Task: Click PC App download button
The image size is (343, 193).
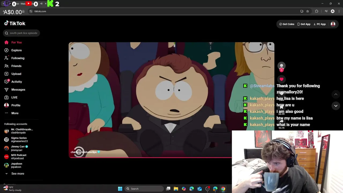Action: click(x=319, y=24)
